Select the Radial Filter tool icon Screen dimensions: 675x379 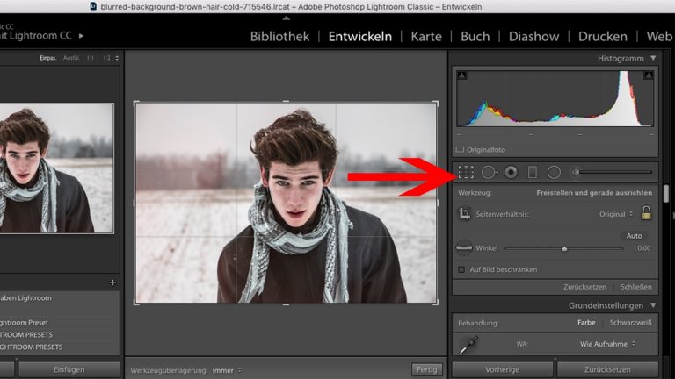click(x=554, y=172)
